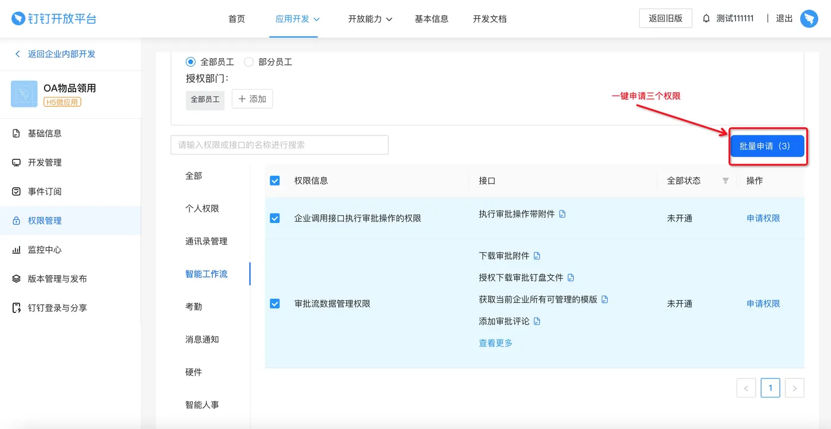Image resolution: width=831 pixels, height=429 pixels.
Task: Open doc icon next to 下载审批附件
Action: (x=537, y=256)
